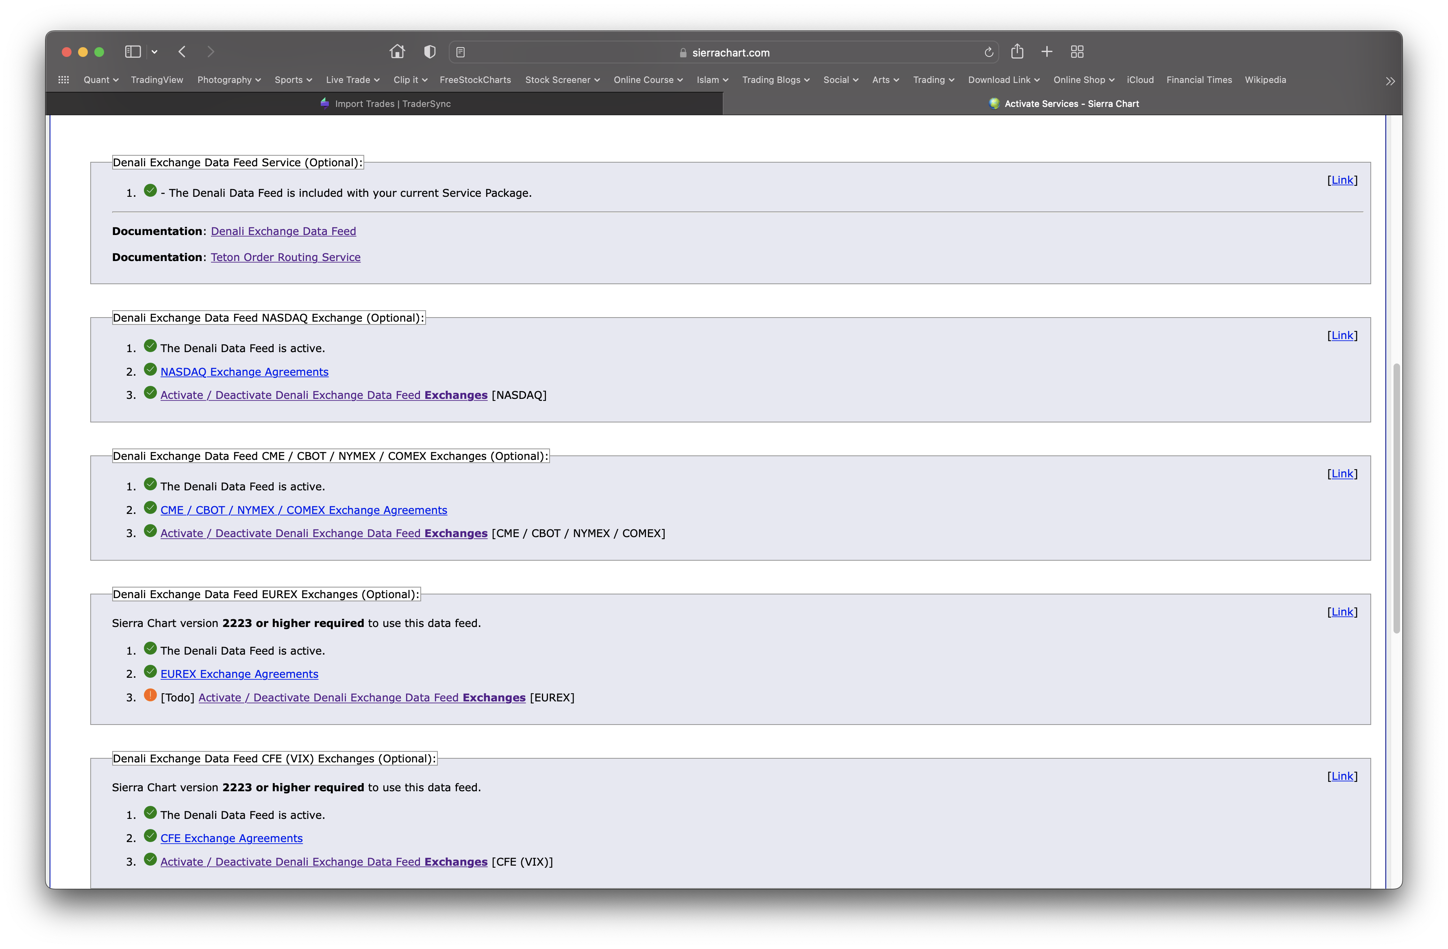Expand the Quant bookmarks folder
Viewport: 1448px width, 949px height.
tap(101, 80)
